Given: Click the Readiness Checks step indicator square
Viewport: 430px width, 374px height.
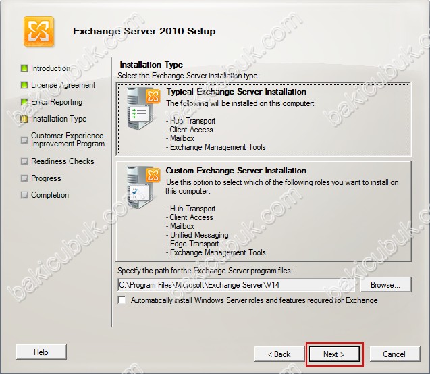Looking at the screenshot, I should pyautogui.click(x=24, y=161).
